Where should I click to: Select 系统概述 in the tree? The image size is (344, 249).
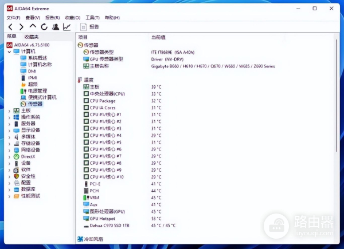[x=34, y=58]
